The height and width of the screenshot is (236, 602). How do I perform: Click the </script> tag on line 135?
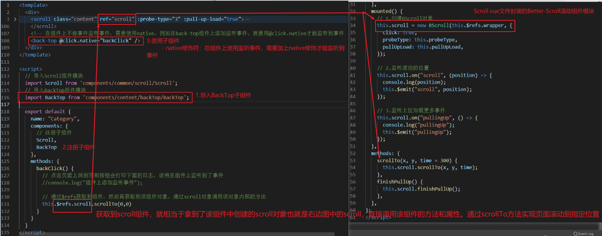coord(32,233)
